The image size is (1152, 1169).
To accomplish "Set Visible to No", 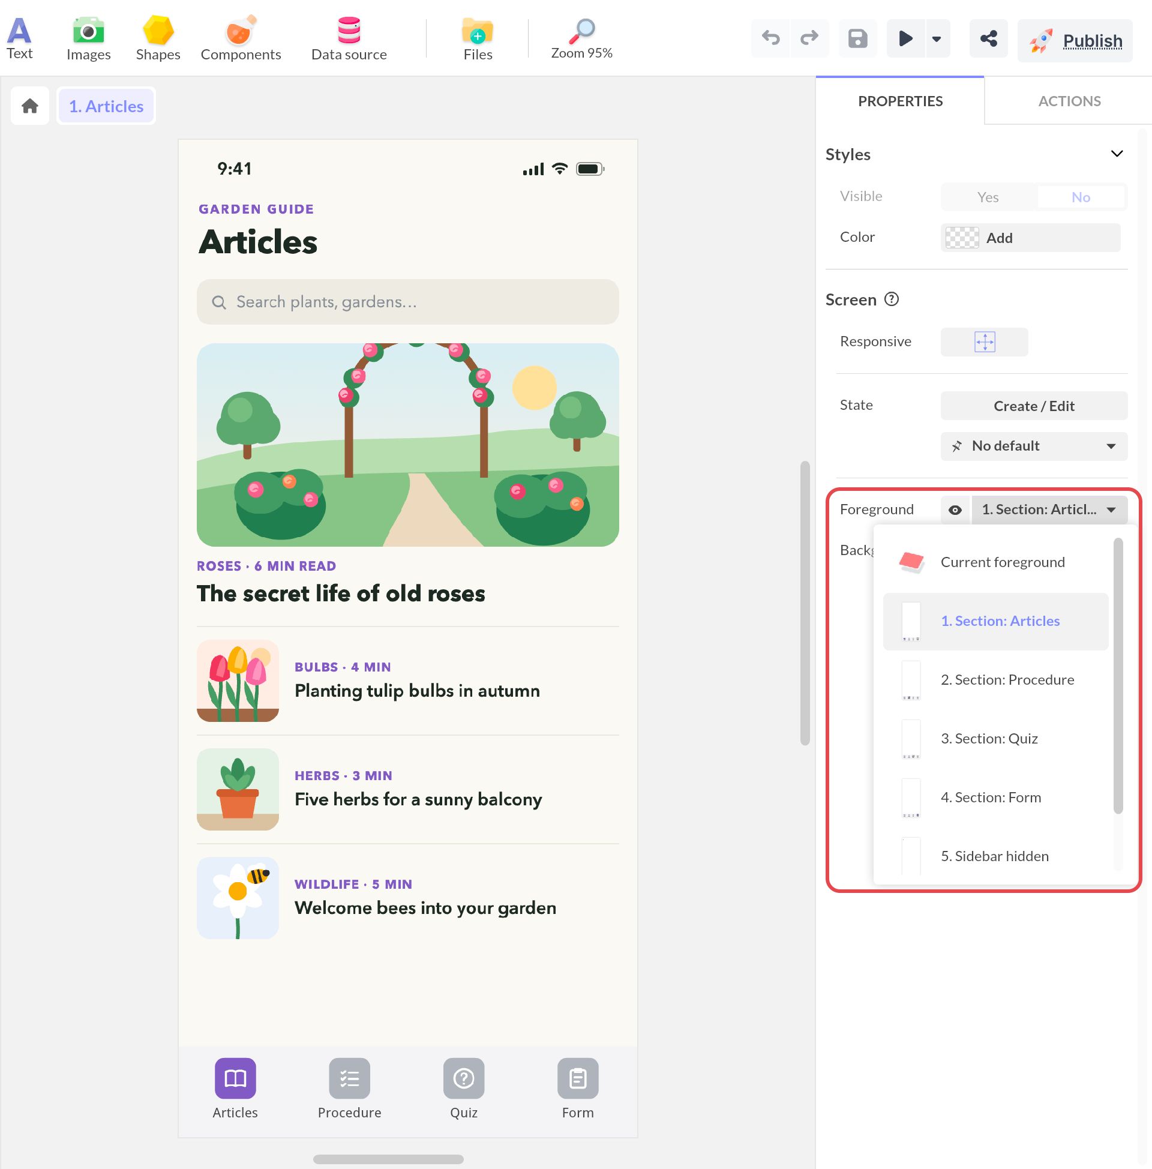I will pyautogui.click(x=1080, y=197).
